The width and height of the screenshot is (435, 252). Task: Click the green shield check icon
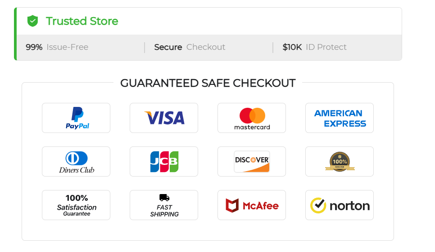(x=32, y=21)
